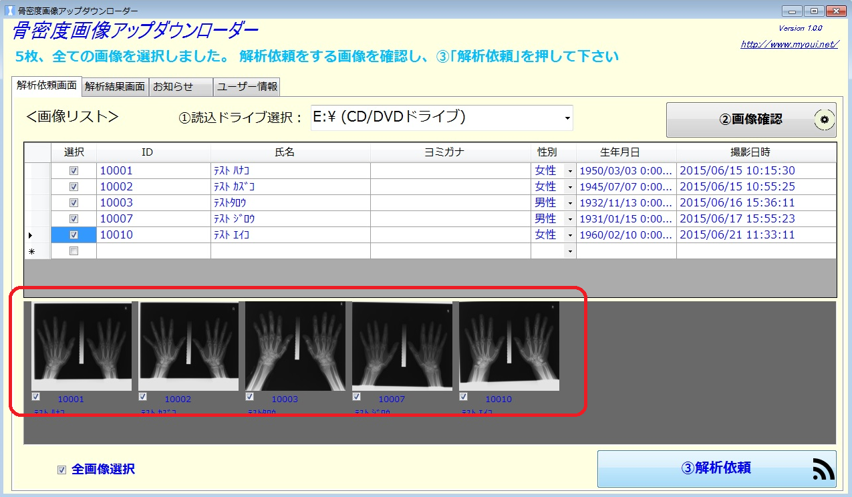The height and width of the screenshot is (497, 852).
Task: Open the 読込ドライブ選択 drive dropdown
Action: point(567,118)
